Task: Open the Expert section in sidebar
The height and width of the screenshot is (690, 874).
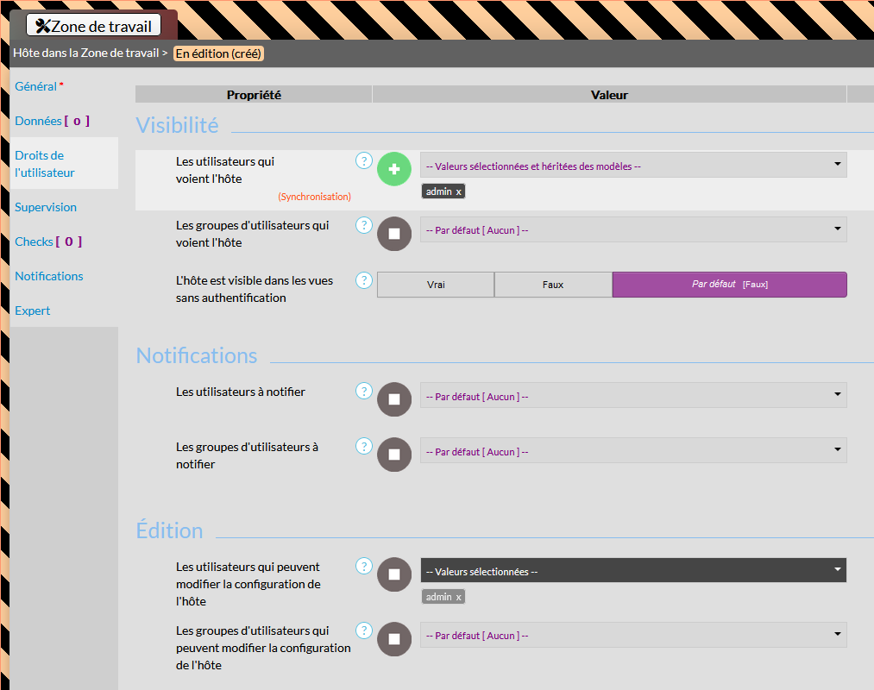Action: pos(33,310)
